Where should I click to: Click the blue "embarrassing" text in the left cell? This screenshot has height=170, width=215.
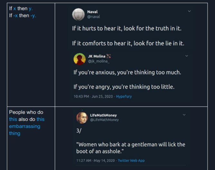24,126
